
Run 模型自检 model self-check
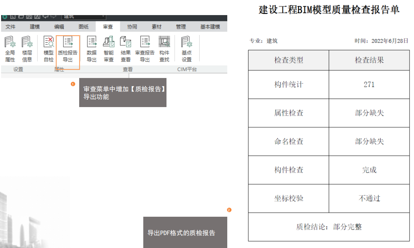click(49, 49)
